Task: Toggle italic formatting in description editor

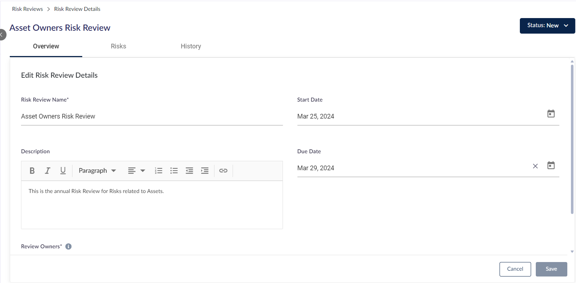Action: coord(47,171)
